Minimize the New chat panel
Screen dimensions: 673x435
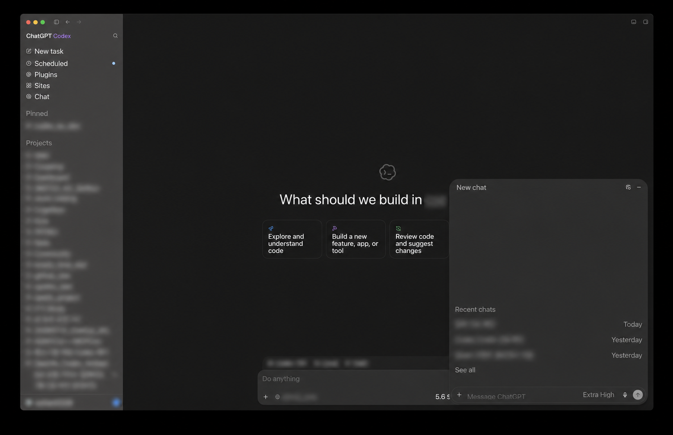(639, 187)
